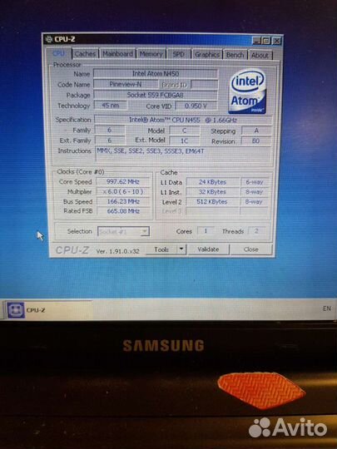Click the EN language indicator in the taskbar
Image resolution: width=337 pixels, height=449 pixels.
tap(327, 308)
